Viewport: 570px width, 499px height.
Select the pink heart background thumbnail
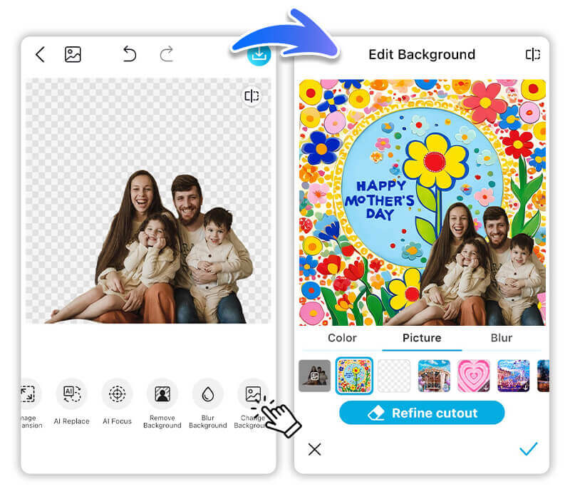[474, 376]
